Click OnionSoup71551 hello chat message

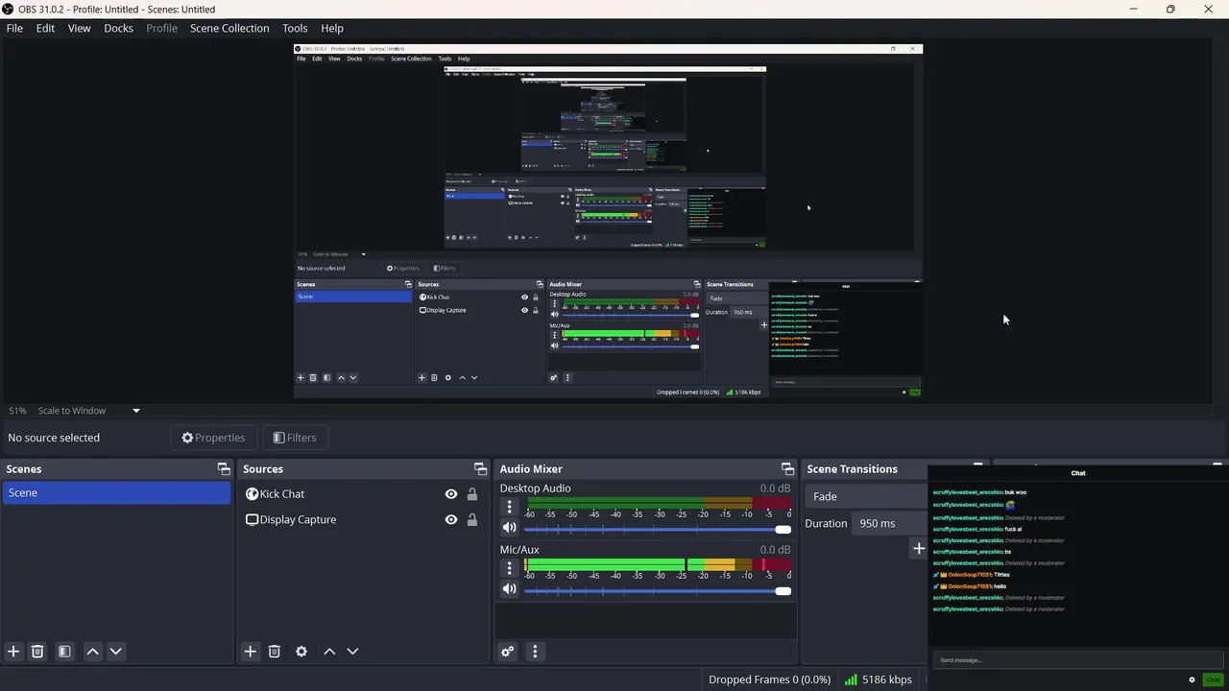tap(970, 586)
